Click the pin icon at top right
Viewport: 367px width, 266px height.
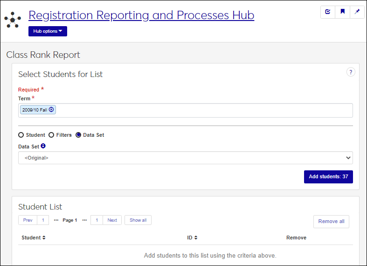[x=357, y=12]
